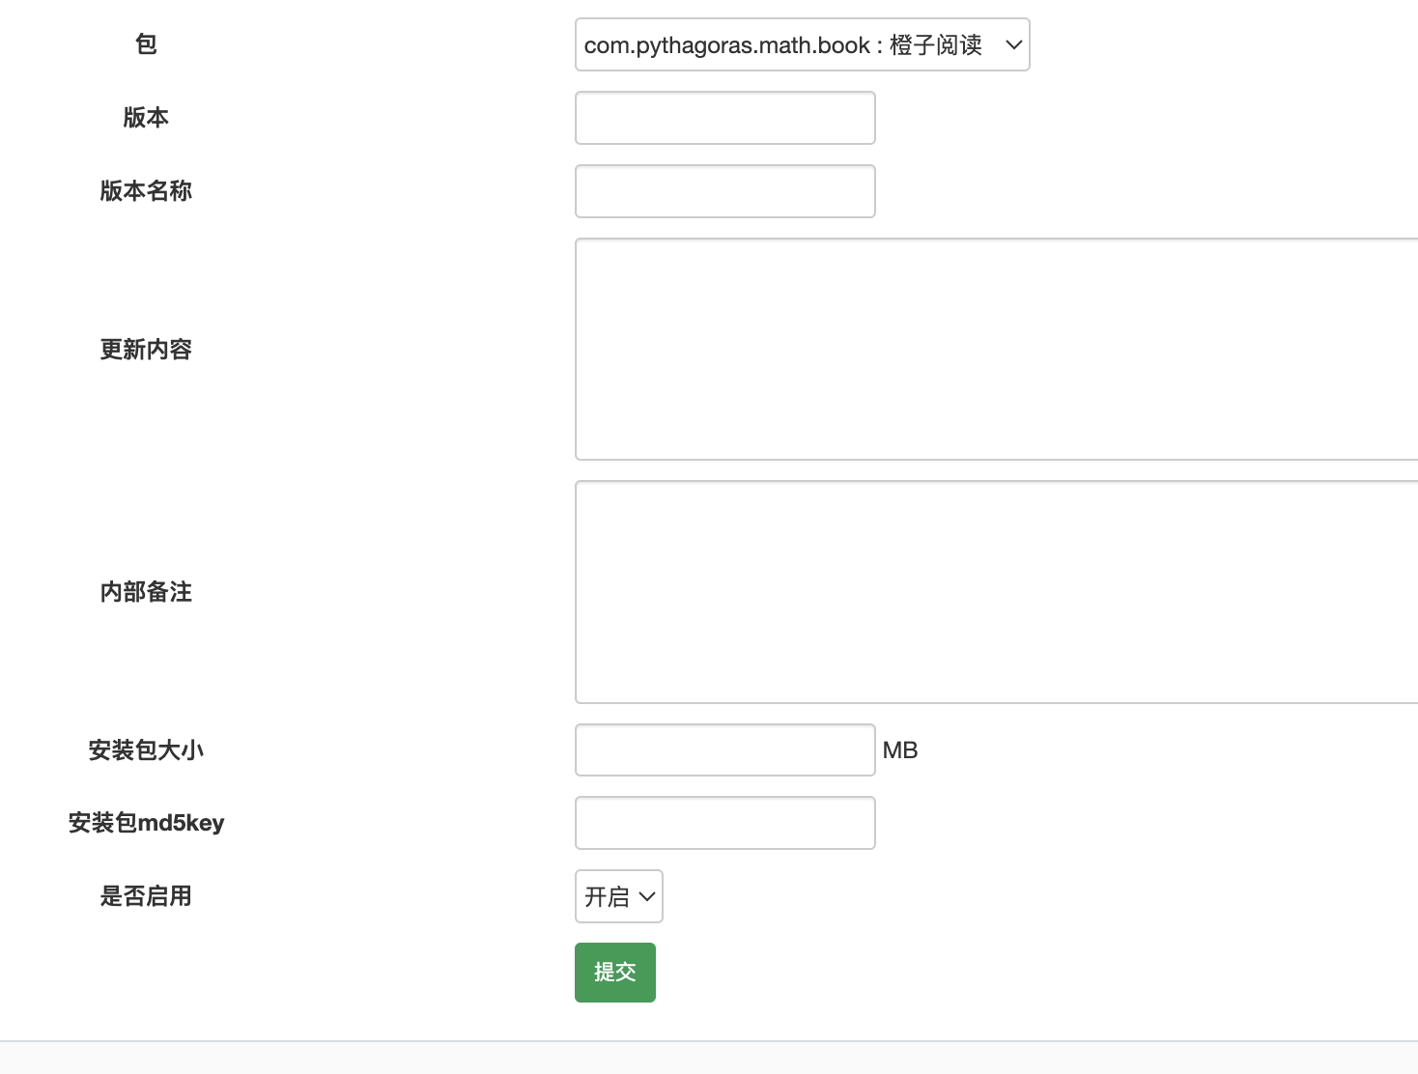Click the MB unit text

(900, 750)
